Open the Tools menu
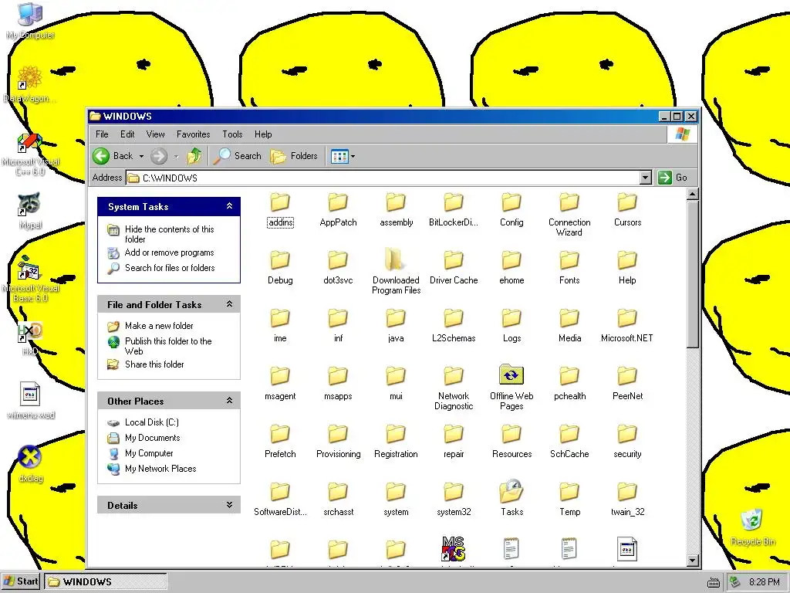This screenshot has width=790, height=593. (x=232, y=134)
